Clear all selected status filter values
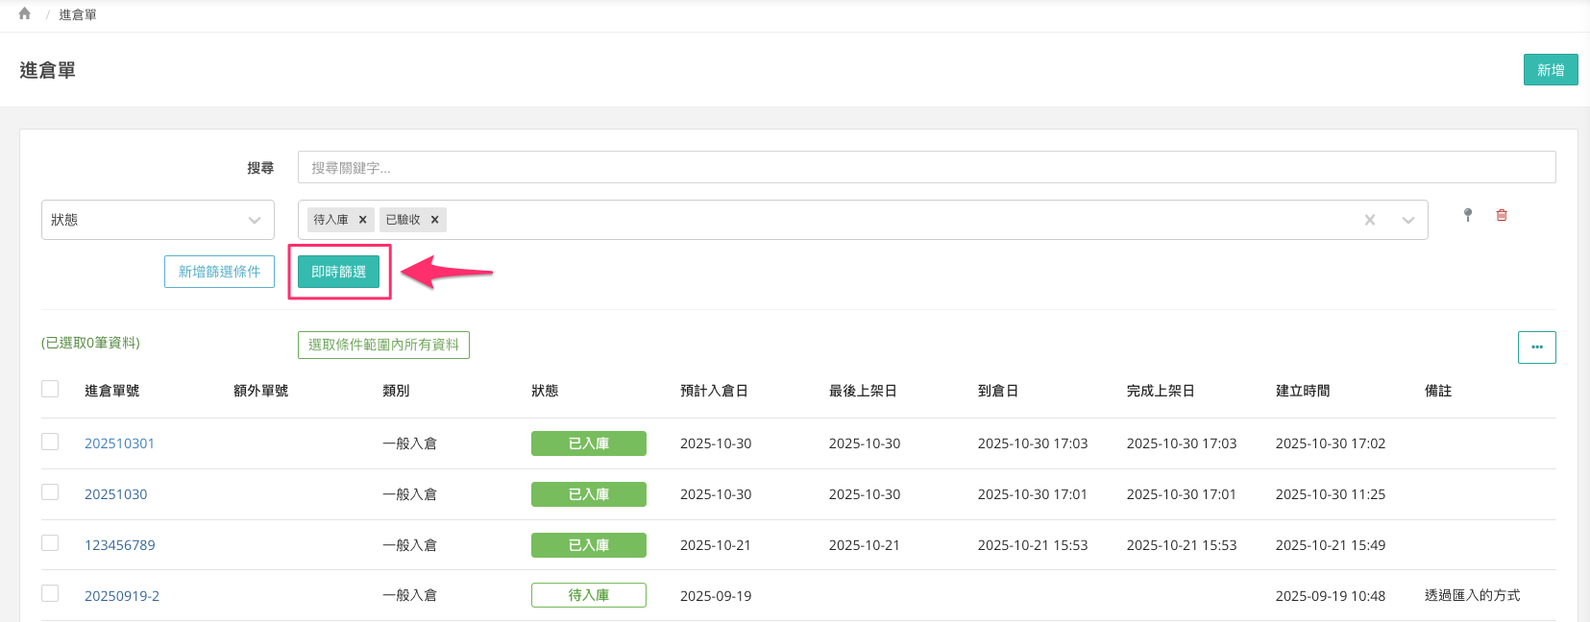 1370,220
